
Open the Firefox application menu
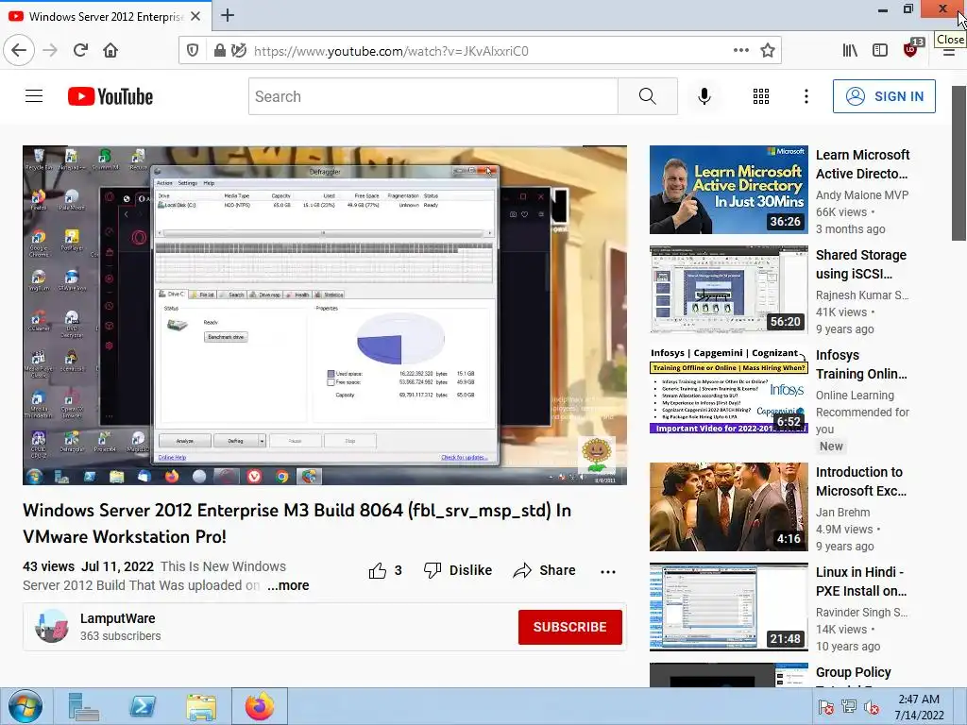pyautogui.click(x=948, y=52)
